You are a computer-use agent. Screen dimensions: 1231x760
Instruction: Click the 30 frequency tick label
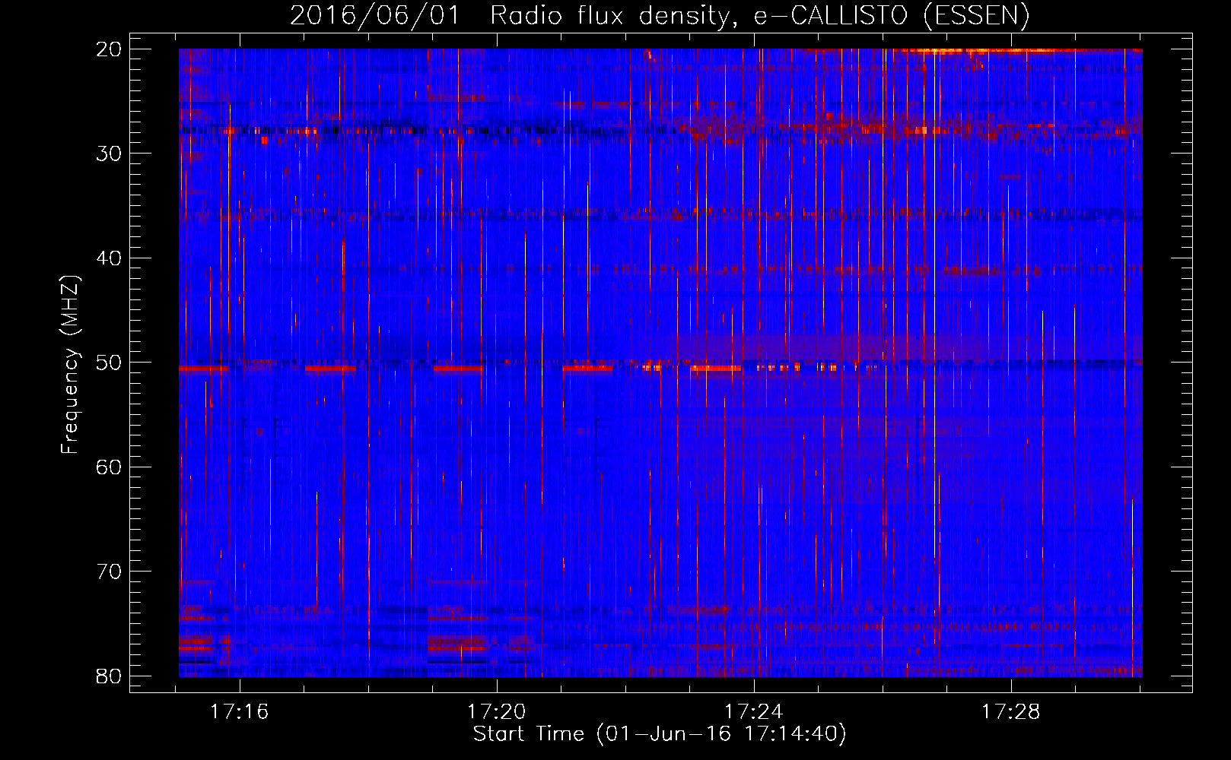pos(109,154)
